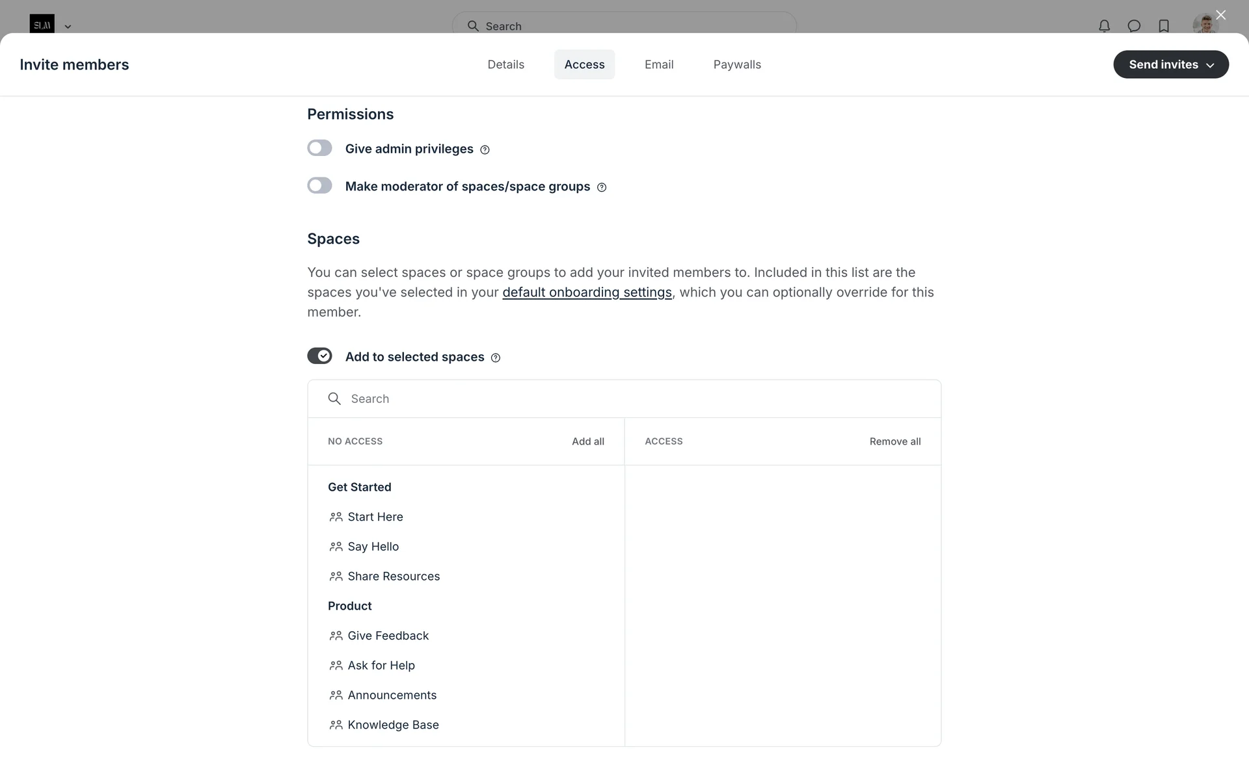This screenshot has height=780, width=1249.
Task: Enable Give admin privileges toggle
Action: coord(319,148)
